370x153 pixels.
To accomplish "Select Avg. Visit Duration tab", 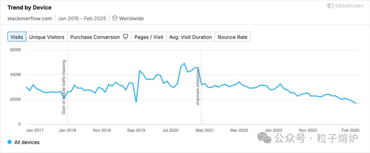I will click(191, 37).
